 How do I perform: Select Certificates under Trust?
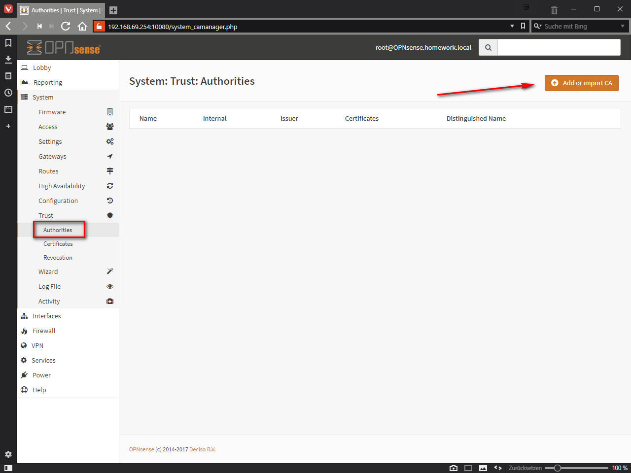click(58, 244)
